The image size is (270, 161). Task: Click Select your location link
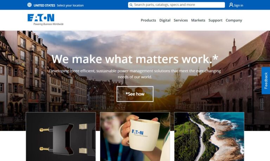[x=70, y=6]
